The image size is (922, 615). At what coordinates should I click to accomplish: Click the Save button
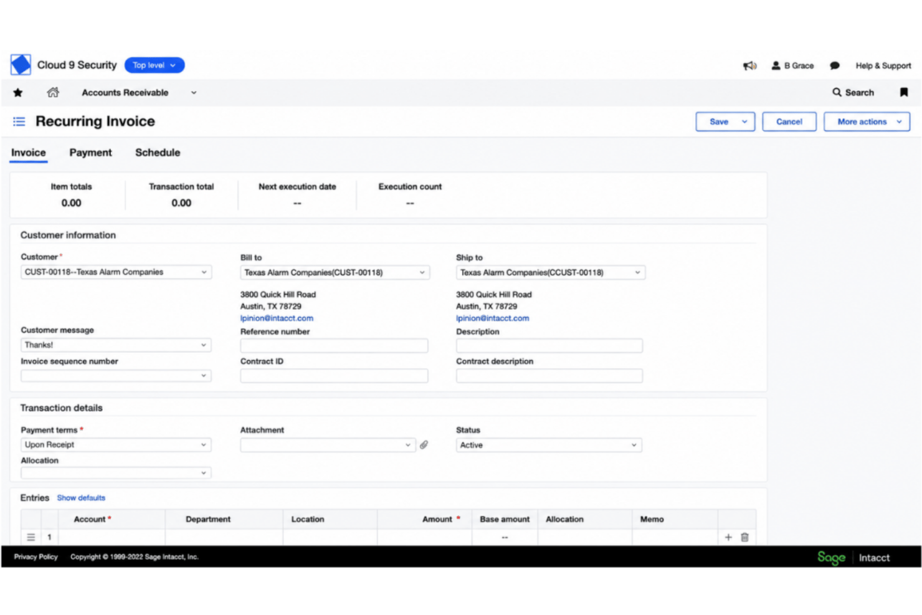click(x=719, y=122)
